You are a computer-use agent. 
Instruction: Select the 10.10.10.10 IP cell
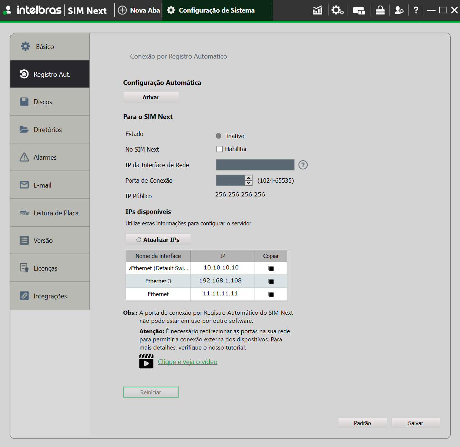(222, 268)
